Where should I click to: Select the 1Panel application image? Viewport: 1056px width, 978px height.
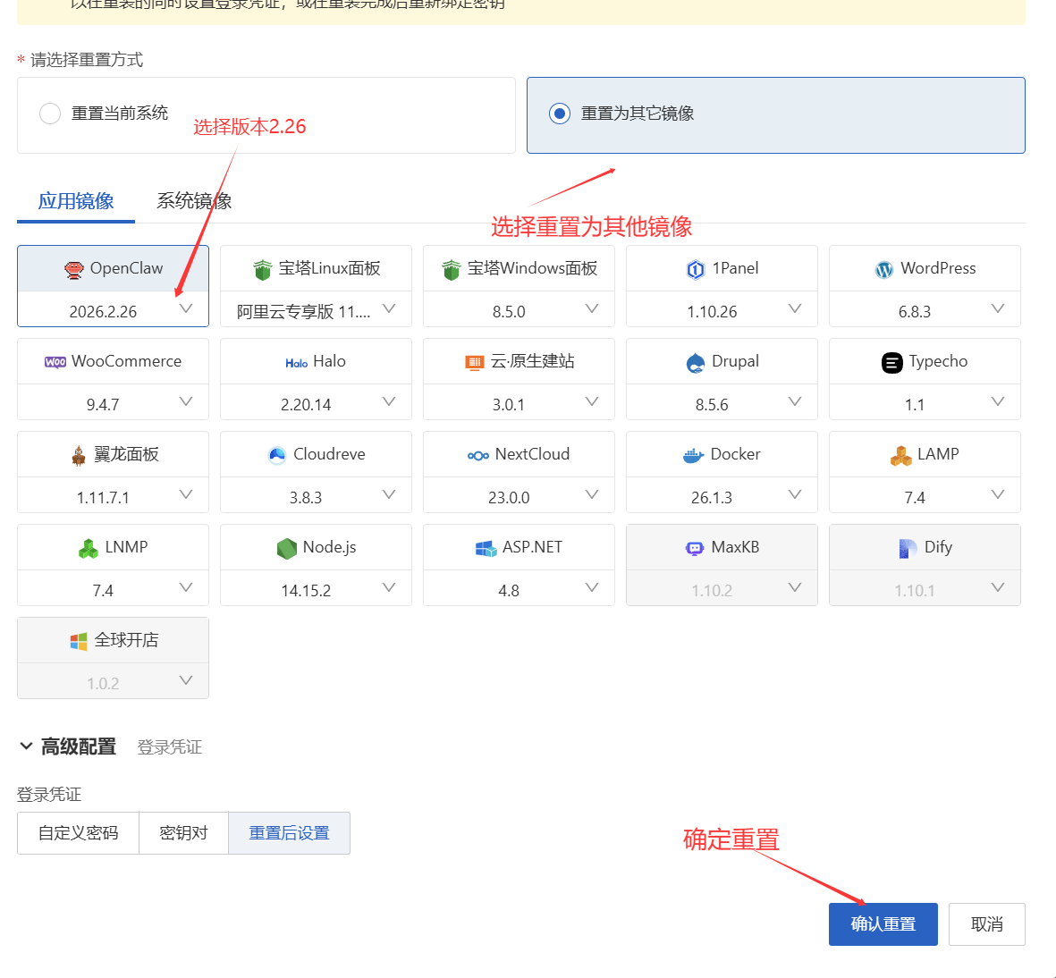(722, 267)
